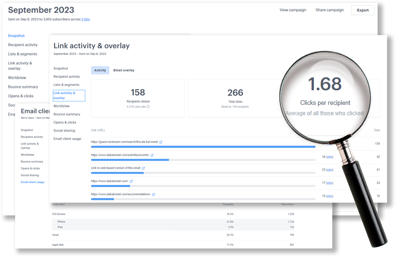Click Gmail row in email client table
396x257 pixels.
click(x=173, y=235)
